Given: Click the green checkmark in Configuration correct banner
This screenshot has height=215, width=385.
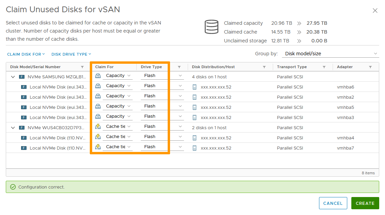Looking at the screenshot, I should 12,187.
